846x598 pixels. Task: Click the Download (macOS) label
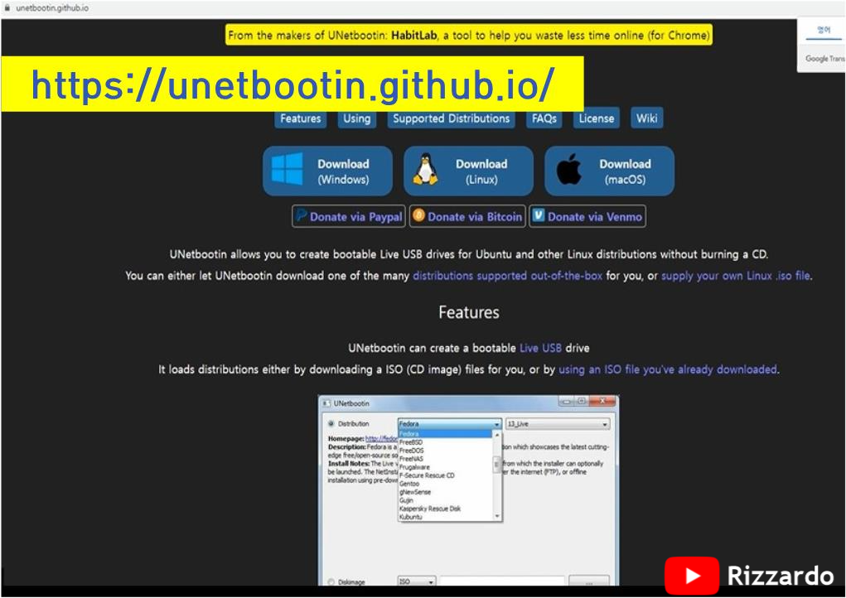pyautogui.click(x=625, y=171)
